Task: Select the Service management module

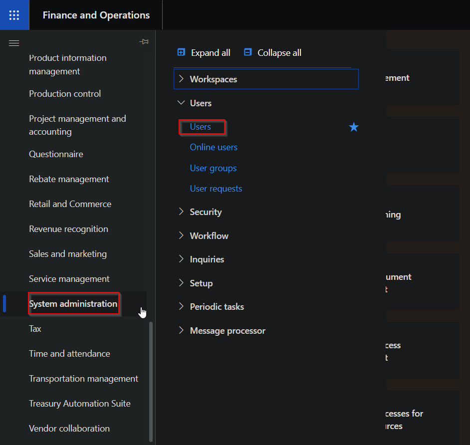Action: (x=69, y=279)
